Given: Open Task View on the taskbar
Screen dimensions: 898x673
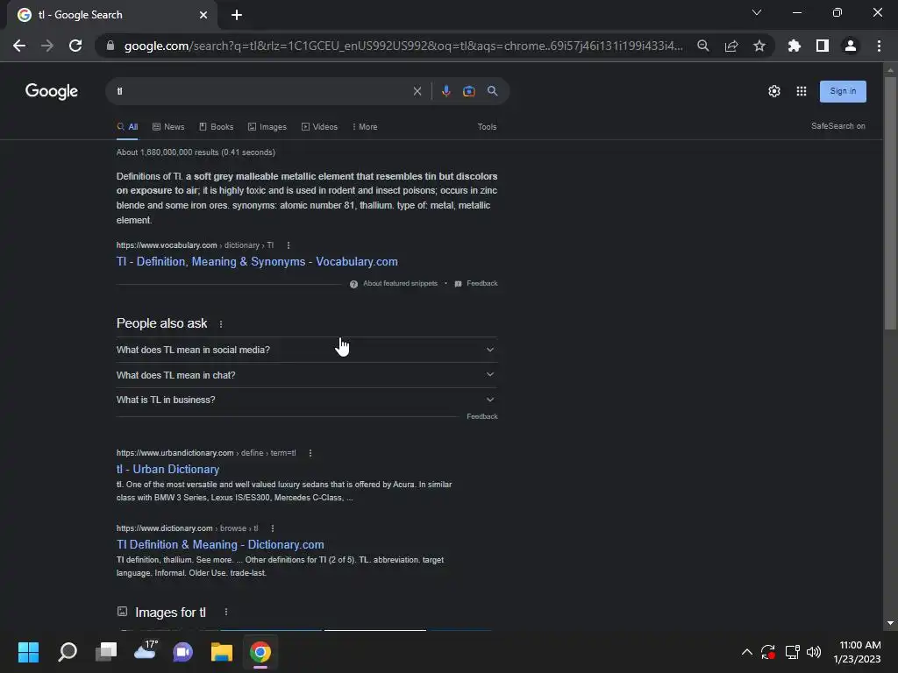Looking at the screenshot, I should (106, 652).
